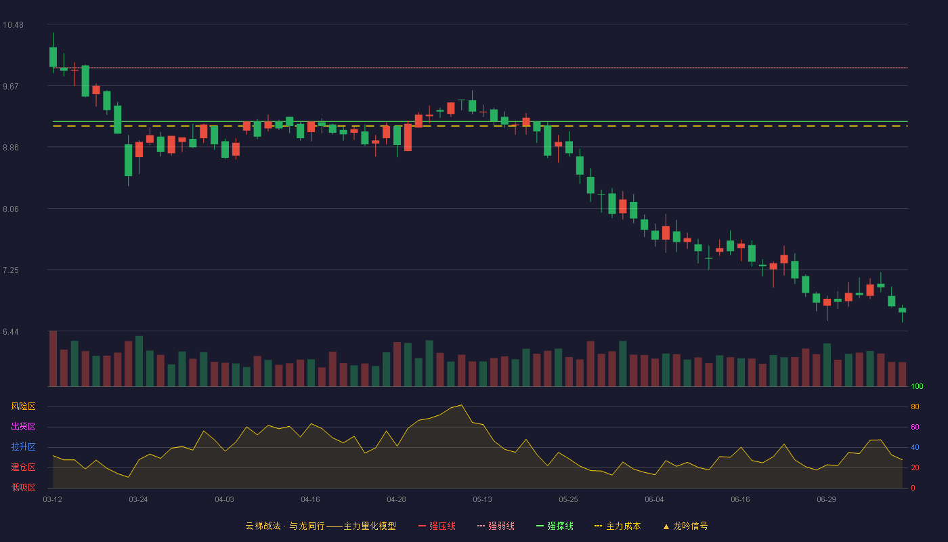Toggle the 强压线 legend entry
Image resolution: width=948 pixels, height=542 pixels.
coord(437,526)
